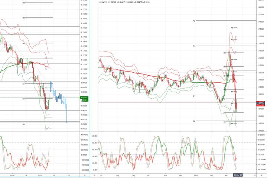Click the 2020 label on the time axis
Image resolution: width=267 pixels, height=178 pixels.
click(196, 175)
